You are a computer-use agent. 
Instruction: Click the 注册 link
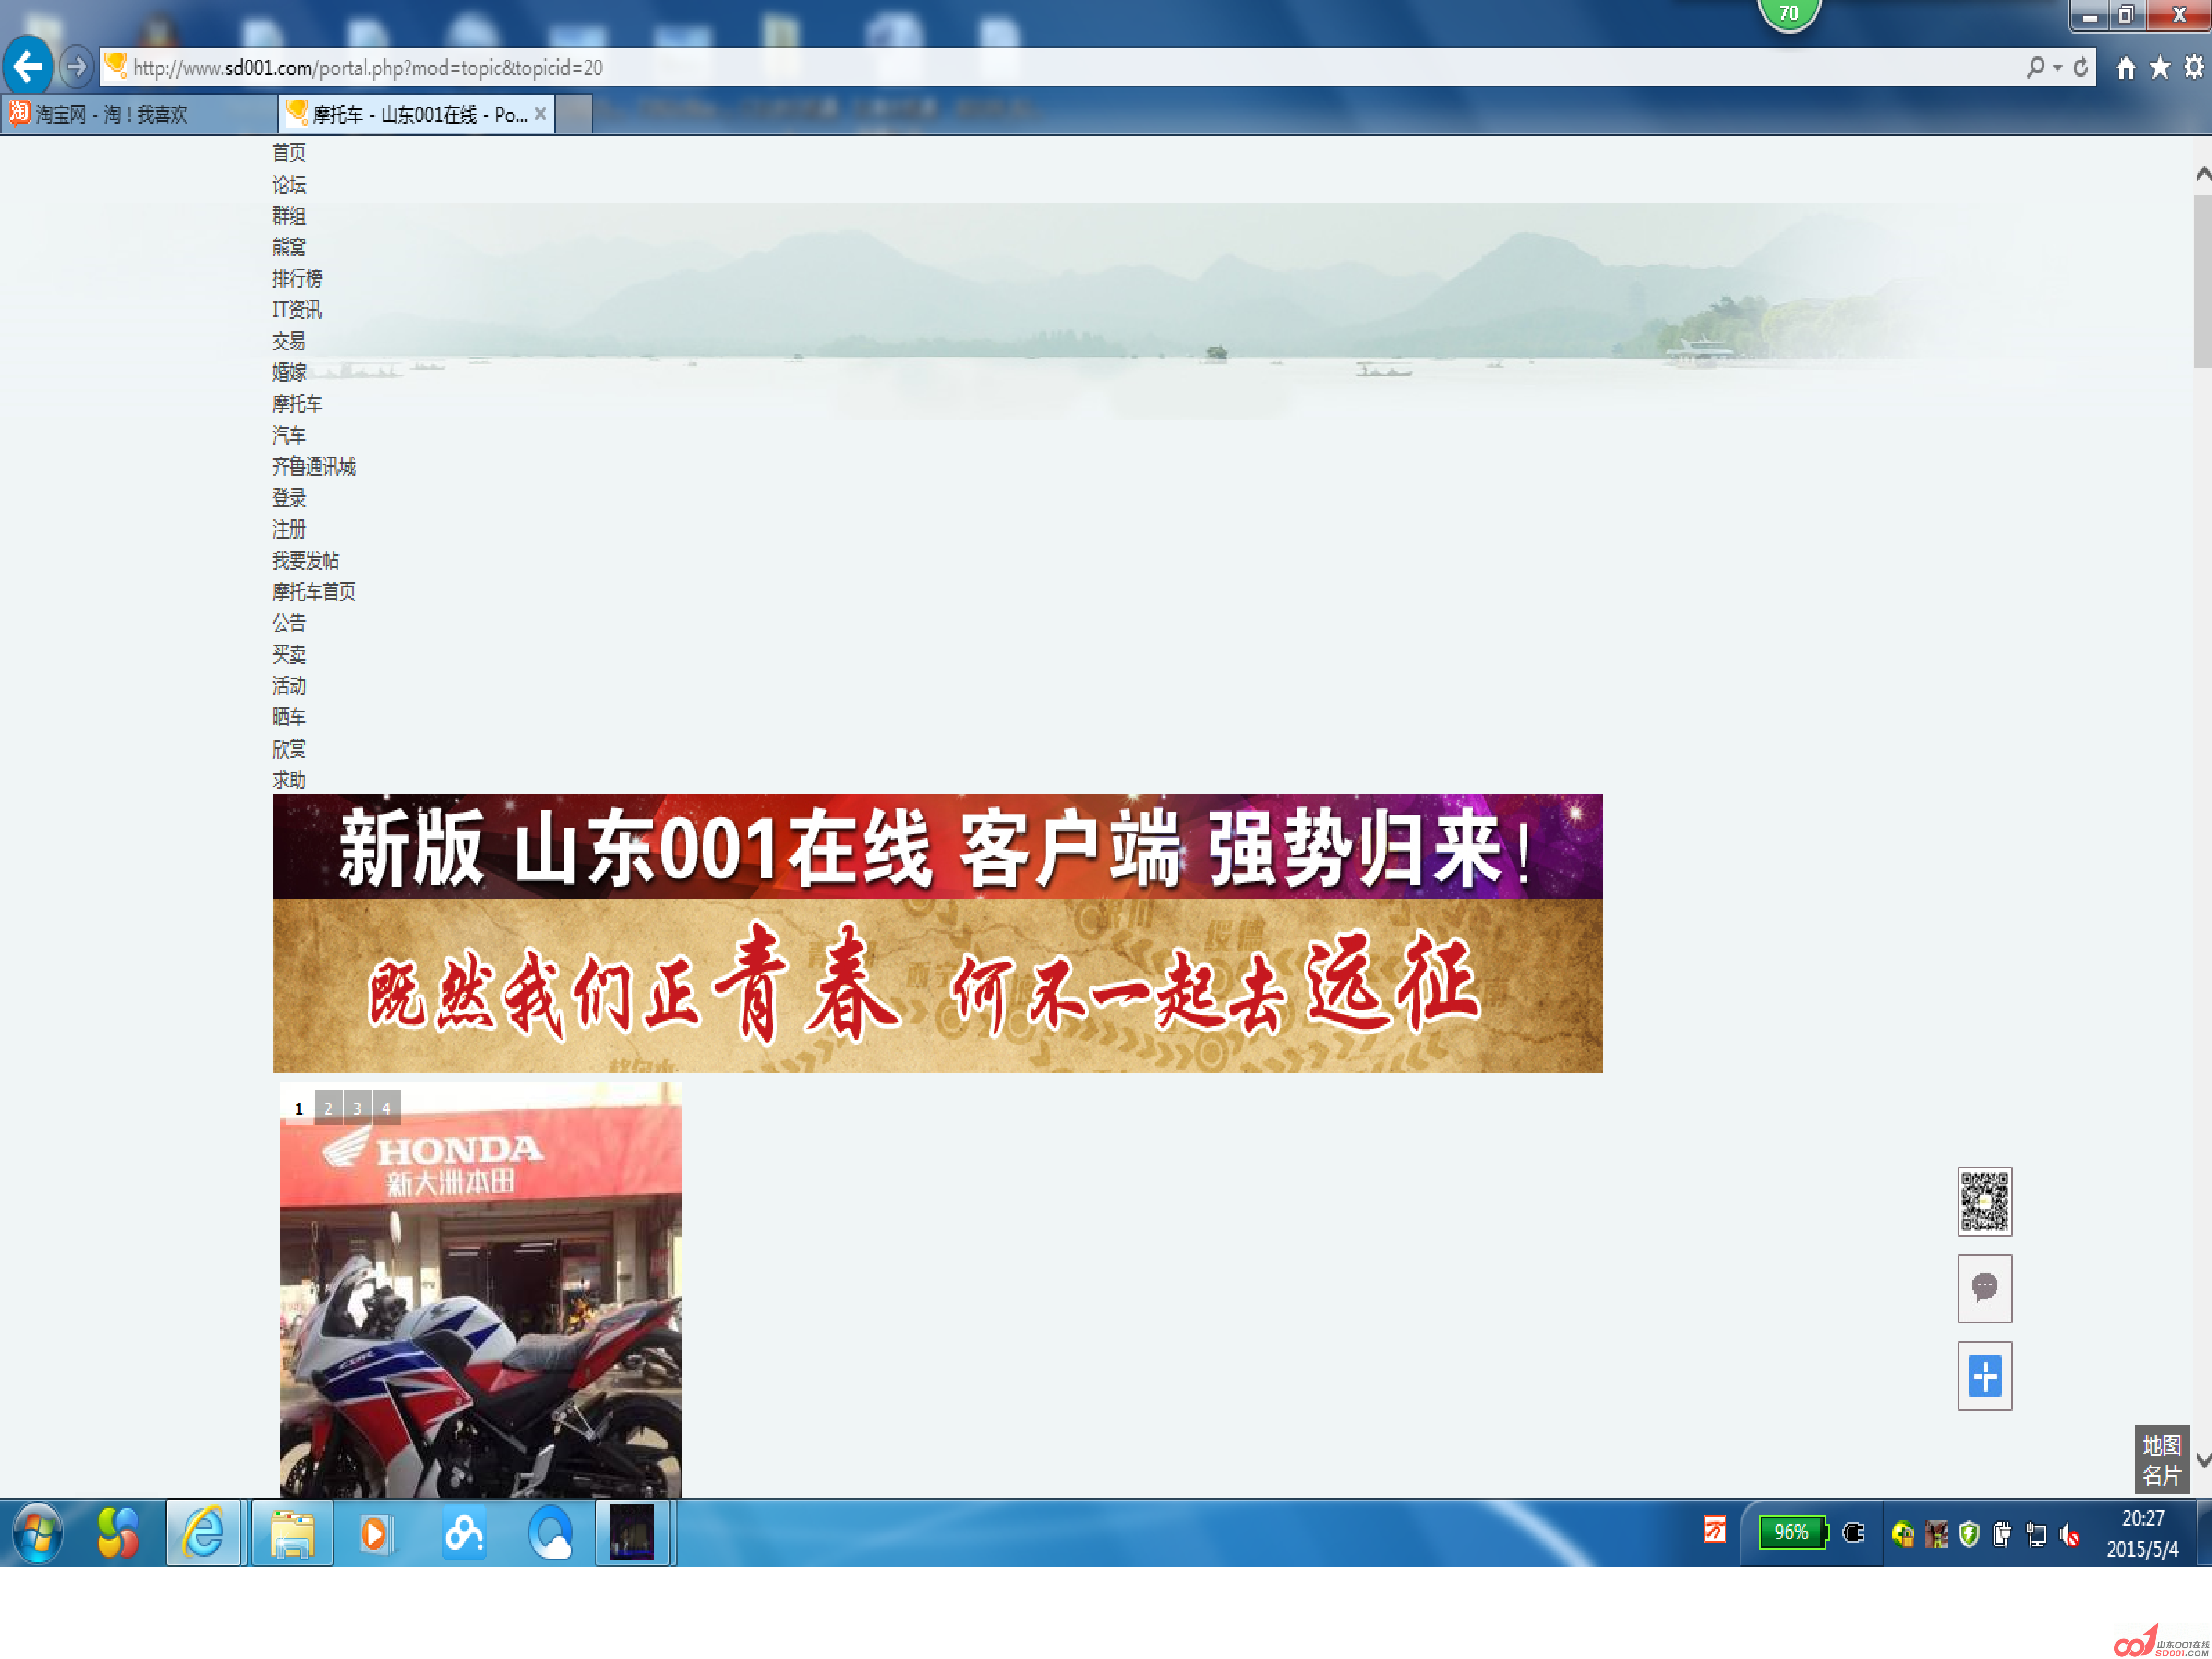289,529
